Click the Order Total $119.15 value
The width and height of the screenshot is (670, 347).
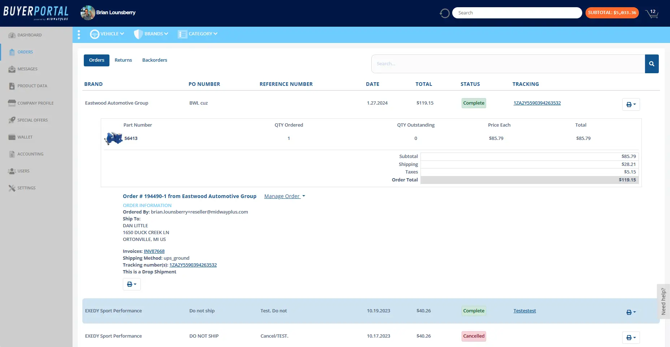(x=627, y=180)
